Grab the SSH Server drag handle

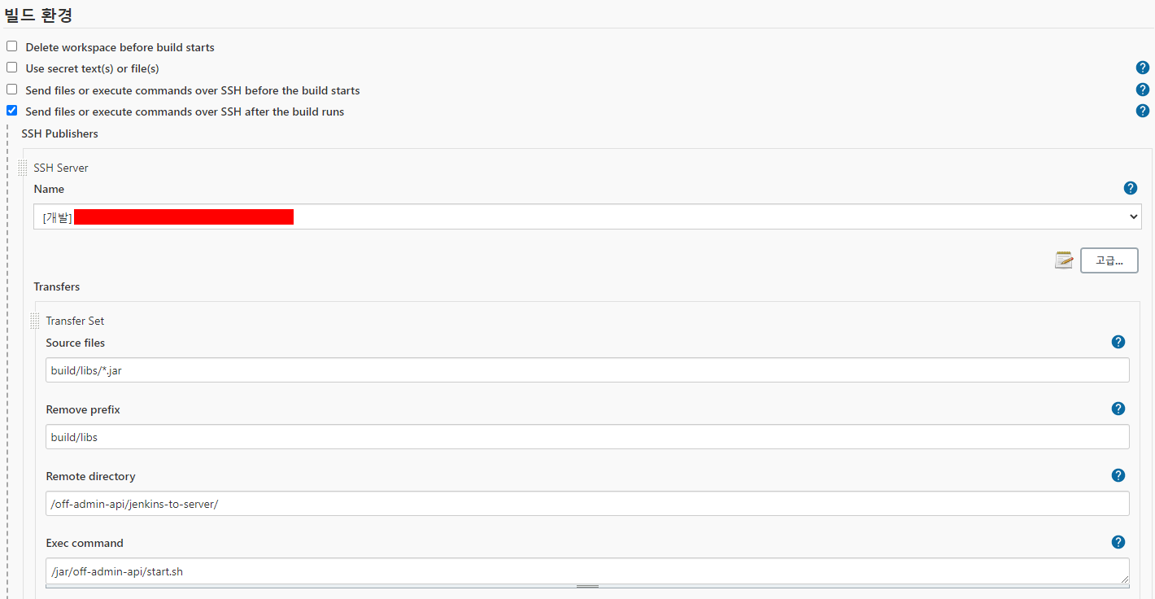coord(23,168)
